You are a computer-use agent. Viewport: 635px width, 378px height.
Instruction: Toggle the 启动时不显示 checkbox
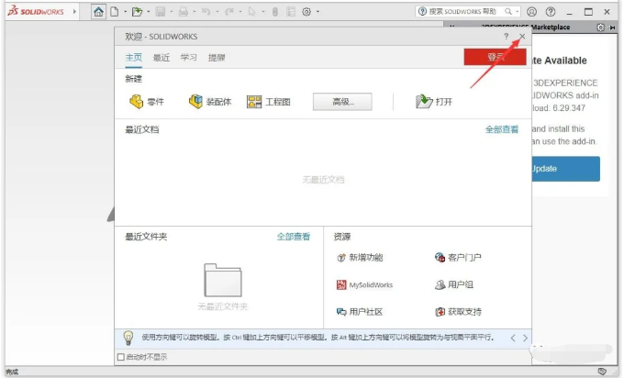[x=121, y=357]
